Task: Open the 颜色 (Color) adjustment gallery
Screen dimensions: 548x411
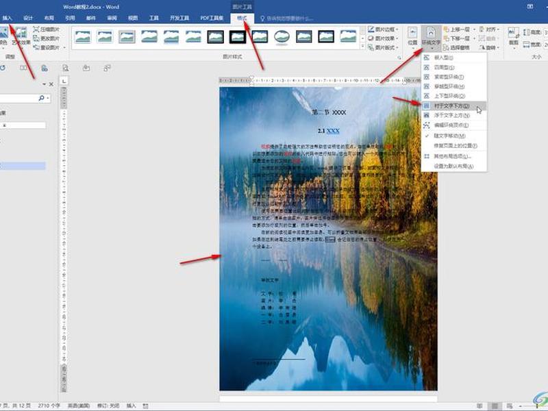Action: point(3,36)
